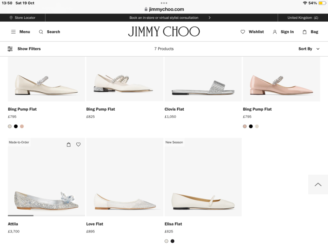Viewport: 328px width, 246px height.
Task: Click the lock icon in the address bar
Action: pyautogui.click(x=146, y=9)
